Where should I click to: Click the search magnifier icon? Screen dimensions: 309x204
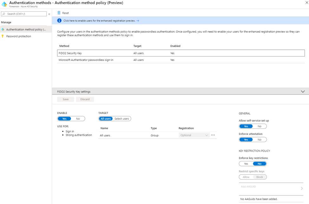(4, 14)
